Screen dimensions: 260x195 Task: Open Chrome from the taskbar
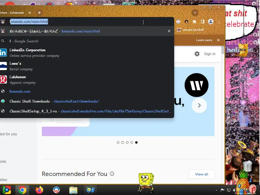pyautogui.click(x=22, y=190)
